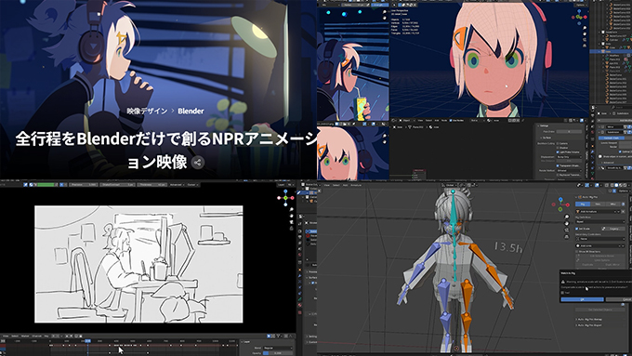The image size is (632, 356).
Task: Tick the checkbox in the Match to Rig dialog
Action: point(562,292)
